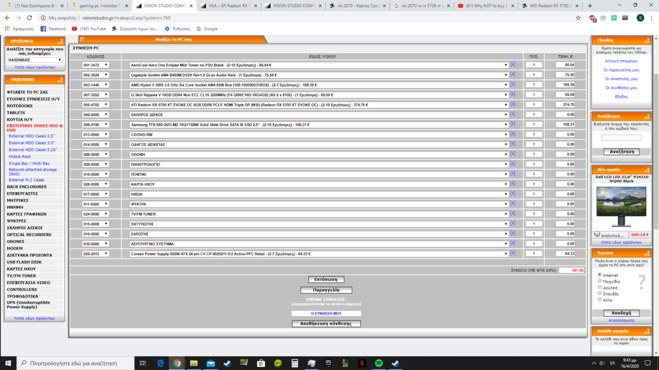Select Παιχνίδια survey option

[600, 281]
